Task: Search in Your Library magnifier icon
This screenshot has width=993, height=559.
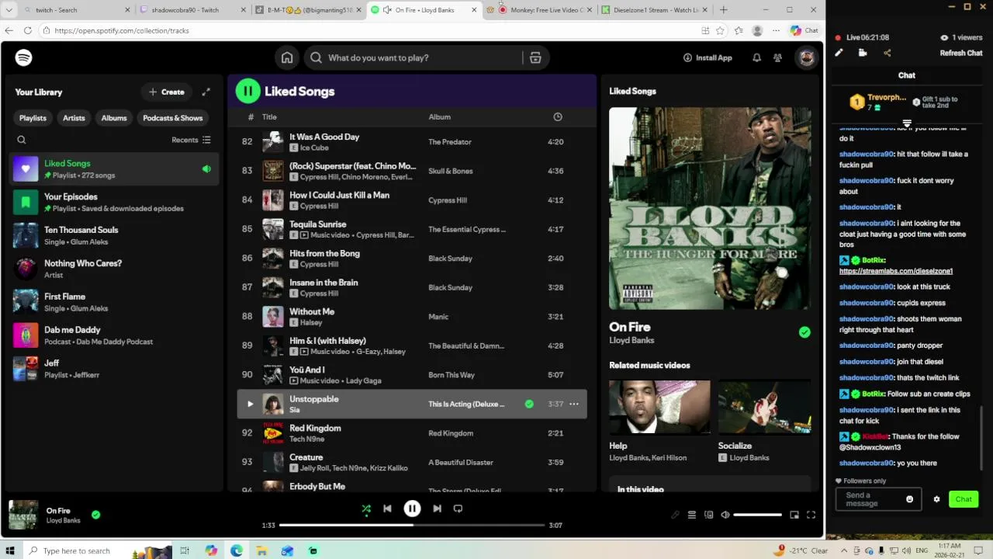Action: click(22, 140)
